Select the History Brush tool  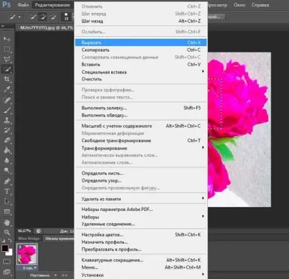point(7,130)
